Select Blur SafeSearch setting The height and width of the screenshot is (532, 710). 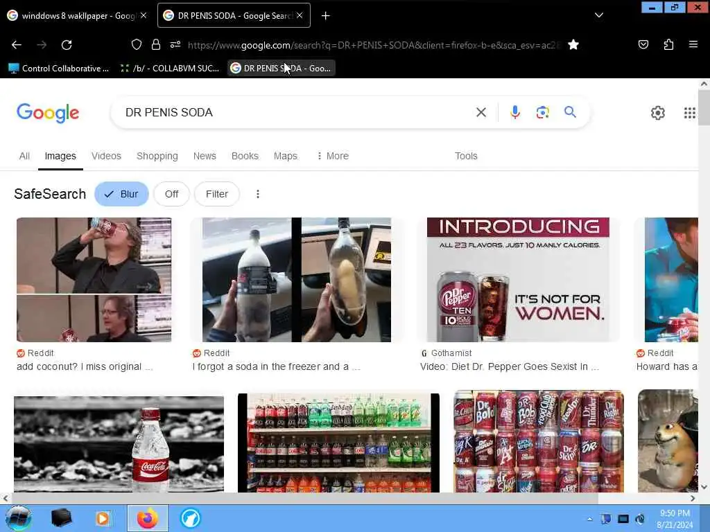[x=121, y=194]
